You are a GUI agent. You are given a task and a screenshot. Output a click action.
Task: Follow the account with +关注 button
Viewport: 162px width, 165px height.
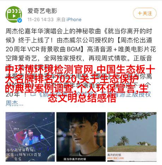click(145, 13)
